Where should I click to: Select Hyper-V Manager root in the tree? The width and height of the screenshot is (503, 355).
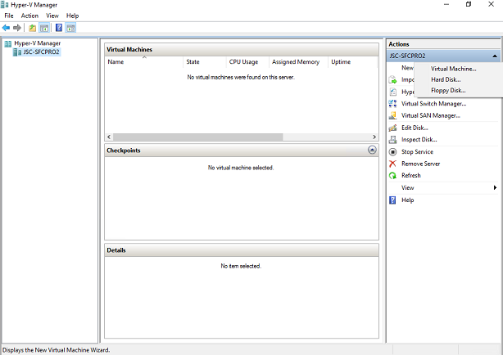point(37,43)
